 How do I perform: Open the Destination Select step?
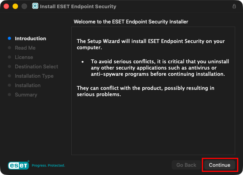pos(36,66)
